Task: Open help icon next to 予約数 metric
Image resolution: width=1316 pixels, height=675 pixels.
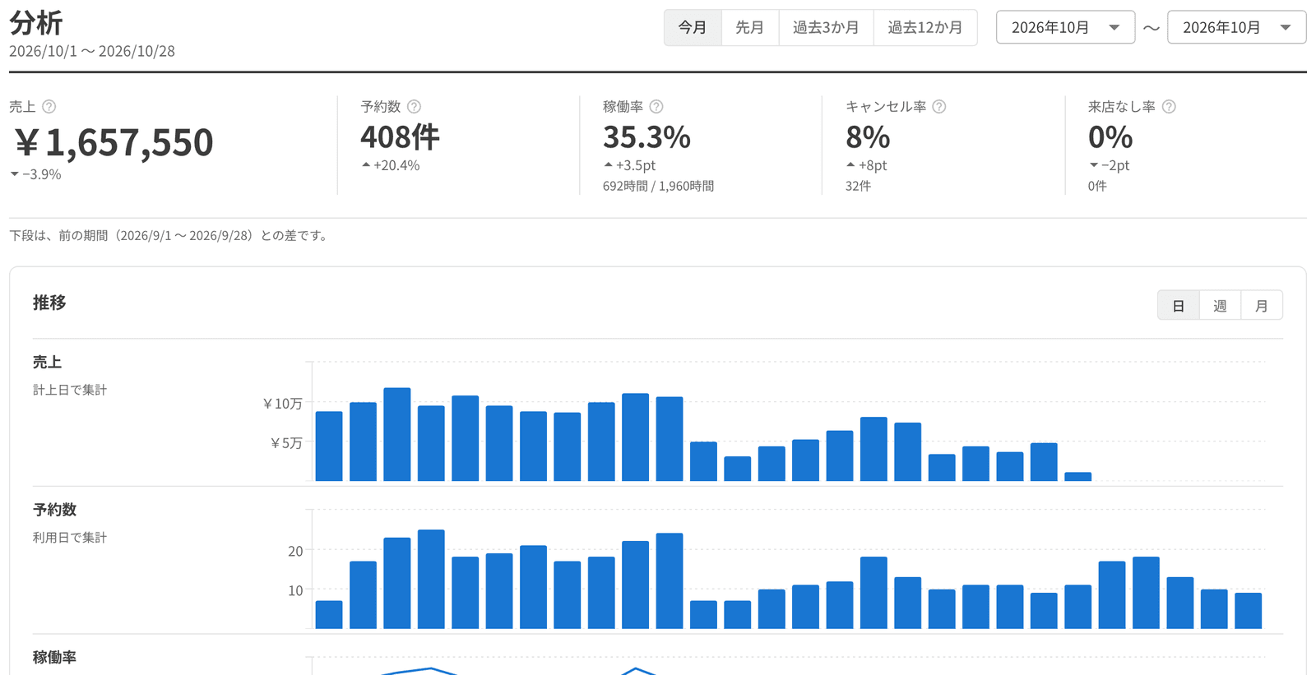Action: coord(415,107)
